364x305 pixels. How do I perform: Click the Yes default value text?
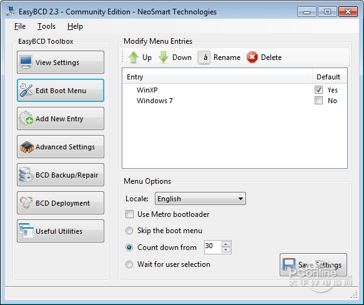332,90
